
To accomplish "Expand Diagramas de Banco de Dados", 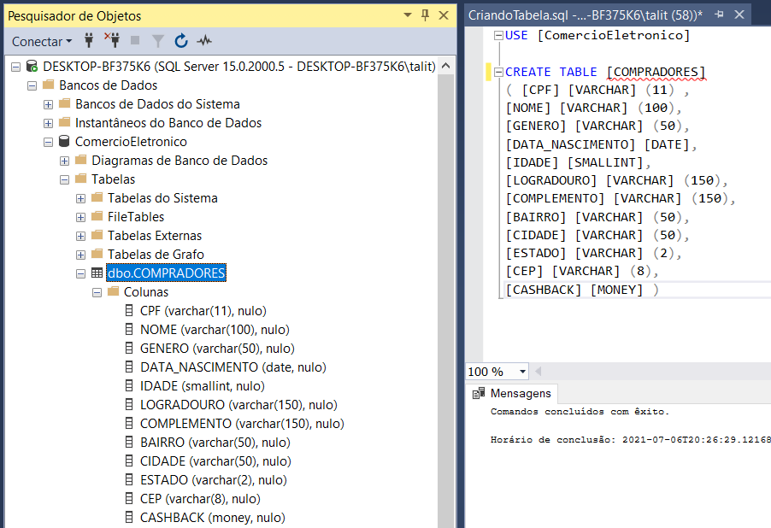I will tap(64, 161).
